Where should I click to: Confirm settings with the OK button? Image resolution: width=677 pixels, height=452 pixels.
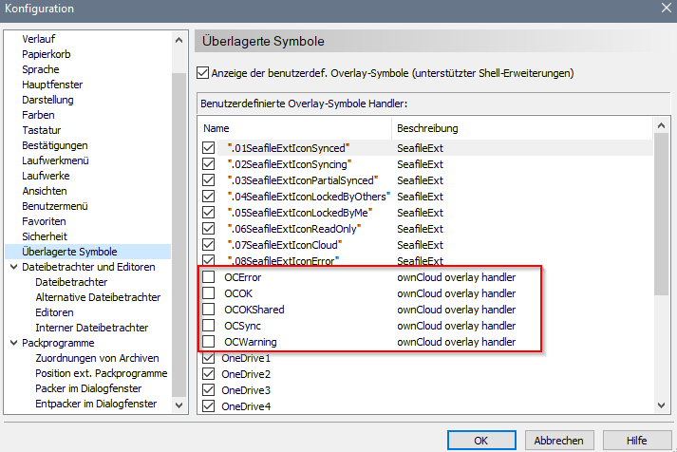tap(481, 440)
